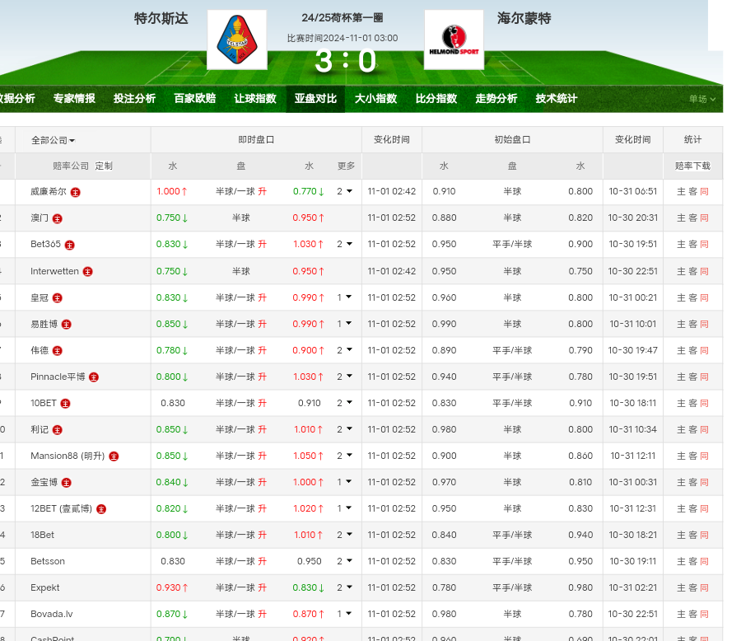The image size is (741, 641).
Task: Click the red 主 badge next to Mansion88
Action: click(114, 456)
